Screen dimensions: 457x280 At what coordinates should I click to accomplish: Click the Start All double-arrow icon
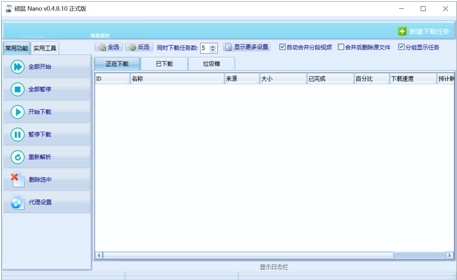17,66
